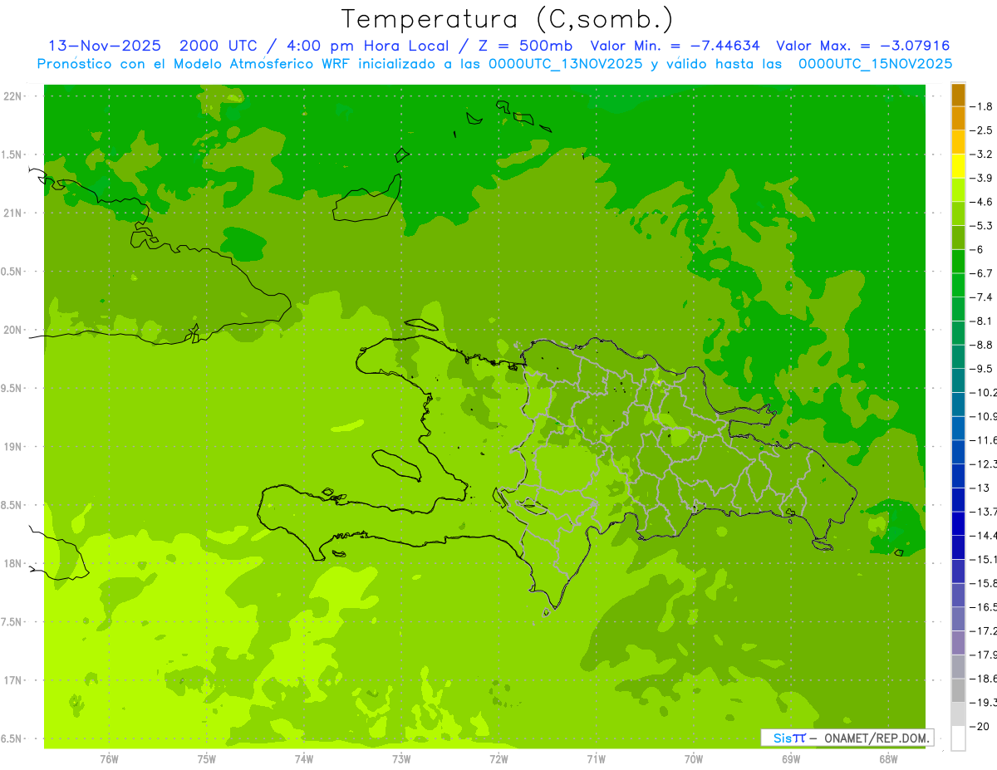Image resolution: width=997 pixels, height=770 pixels.
Task: Click the 'Valor Min. = -7.44634' readout
Action: 675,46
